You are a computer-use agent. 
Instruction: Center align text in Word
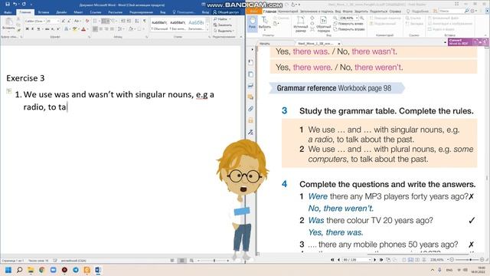click(100, 29)
